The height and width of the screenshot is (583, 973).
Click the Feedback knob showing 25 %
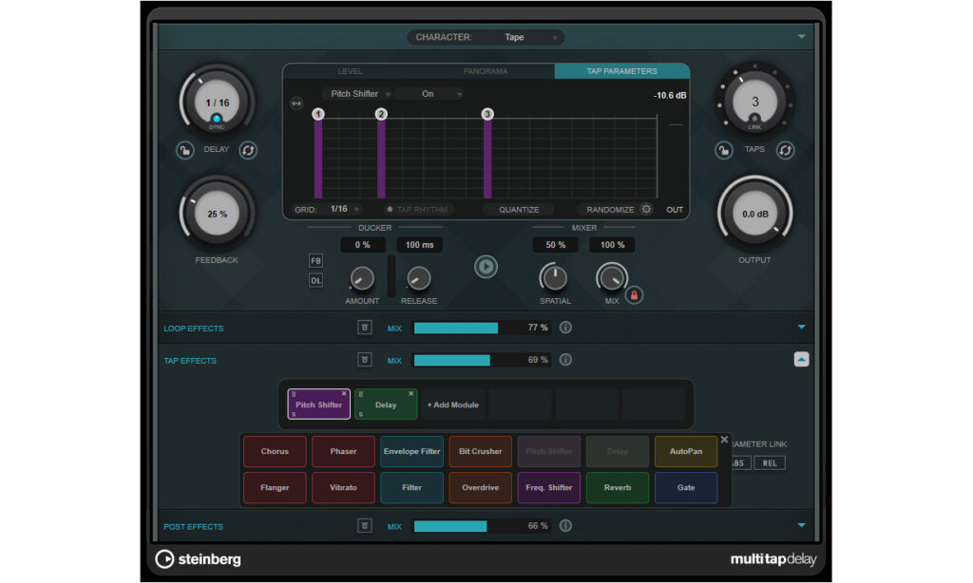[217, 214]
